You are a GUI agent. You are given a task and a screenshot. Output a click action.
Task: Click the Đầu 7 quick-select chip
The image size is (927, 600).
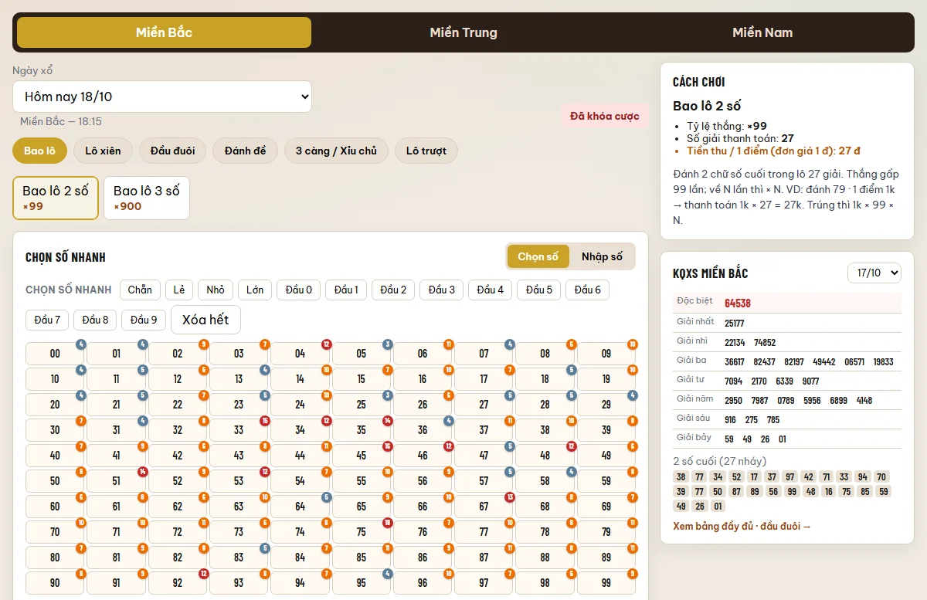click(x=48, y=320)
